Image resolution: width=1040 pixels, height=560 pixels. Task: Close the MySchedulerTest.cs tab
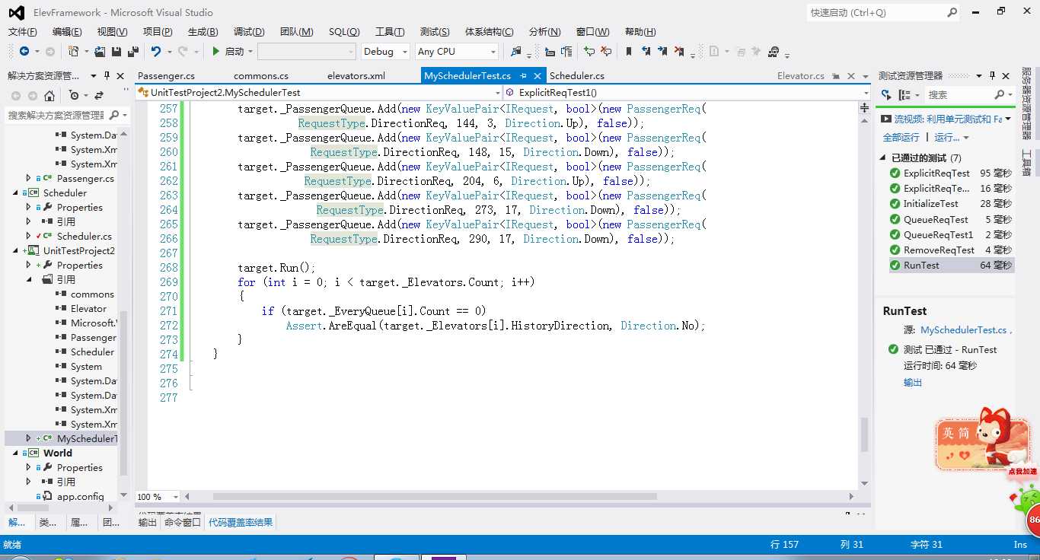[x=538, y=76]
